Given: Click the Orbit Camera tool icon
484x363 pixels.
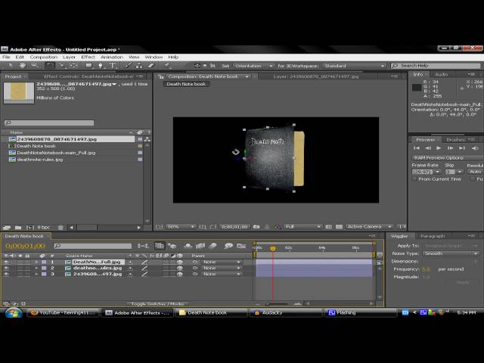Looking at the screenshot, I should (62, 66).
